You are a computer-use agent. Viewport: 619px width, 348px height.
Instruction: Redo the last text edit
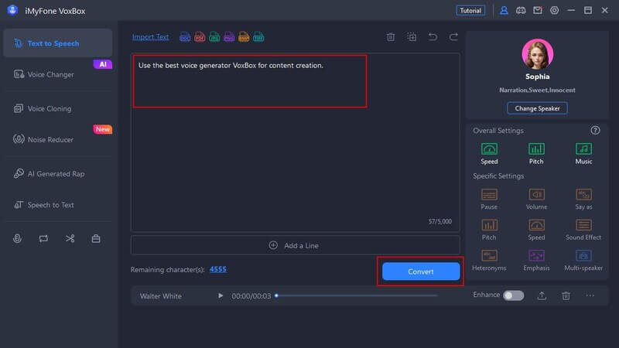click(453, 37)
